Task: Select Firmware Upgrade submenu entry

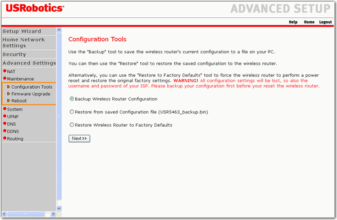Action: [31, 94]
